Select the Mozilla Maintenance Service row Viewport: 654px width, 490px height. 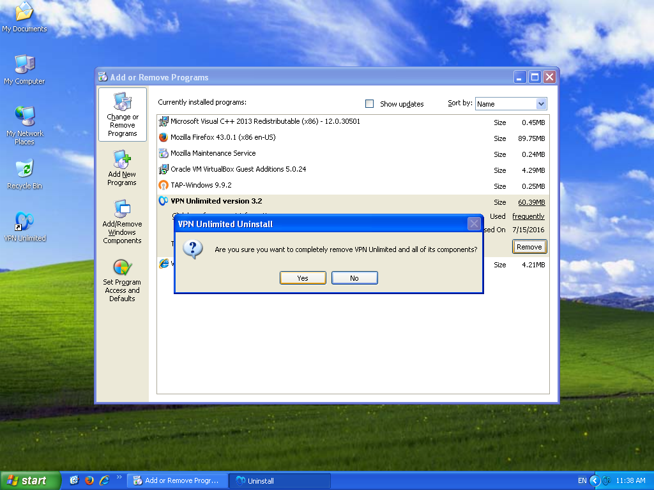coord(353,153)
